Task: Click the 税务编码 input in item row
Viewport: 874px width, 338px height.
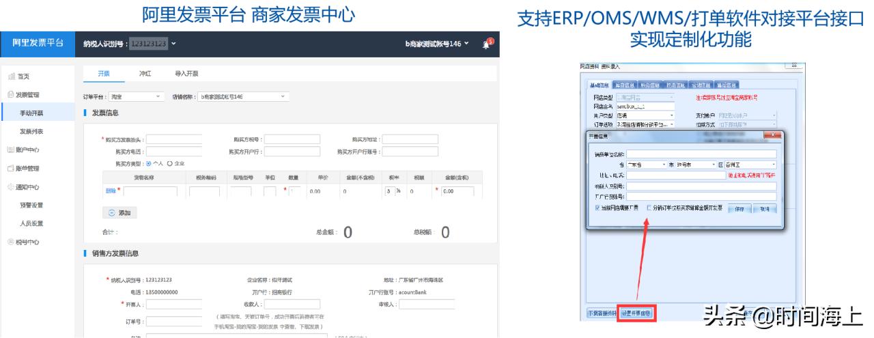Action: tap(205, 192)
